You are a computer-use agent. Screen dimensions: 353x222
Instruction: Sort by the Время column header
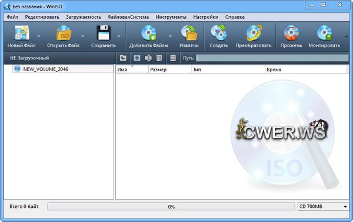306,69
